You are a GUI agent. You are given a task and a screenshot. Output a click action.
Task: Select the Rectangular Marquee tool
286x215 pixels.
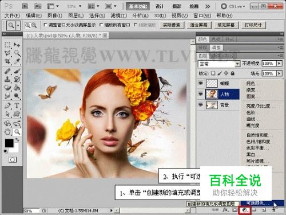click(7, 45)
